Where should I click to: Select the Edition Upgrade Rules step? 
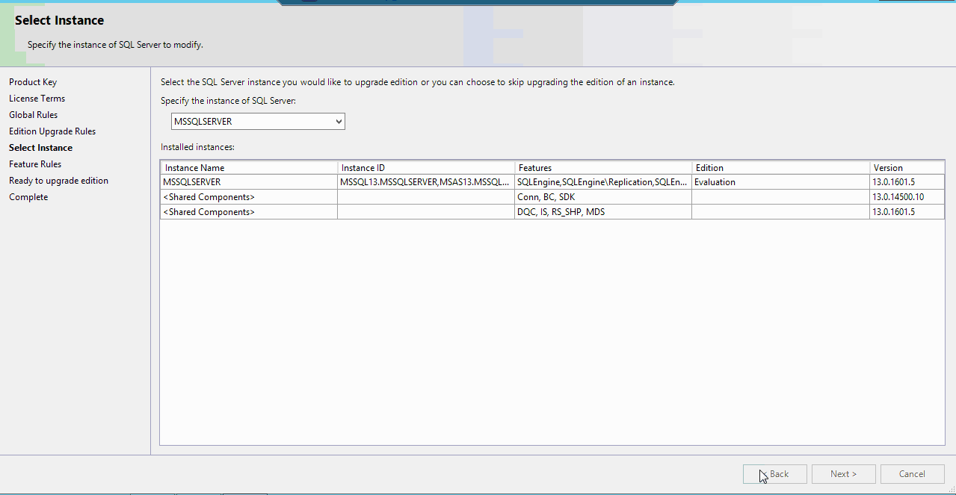[x=52, y=131]
